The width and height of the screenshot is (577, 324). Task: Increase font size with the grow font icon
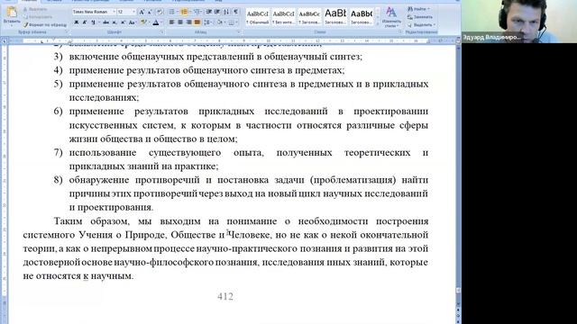pos(142,12)
